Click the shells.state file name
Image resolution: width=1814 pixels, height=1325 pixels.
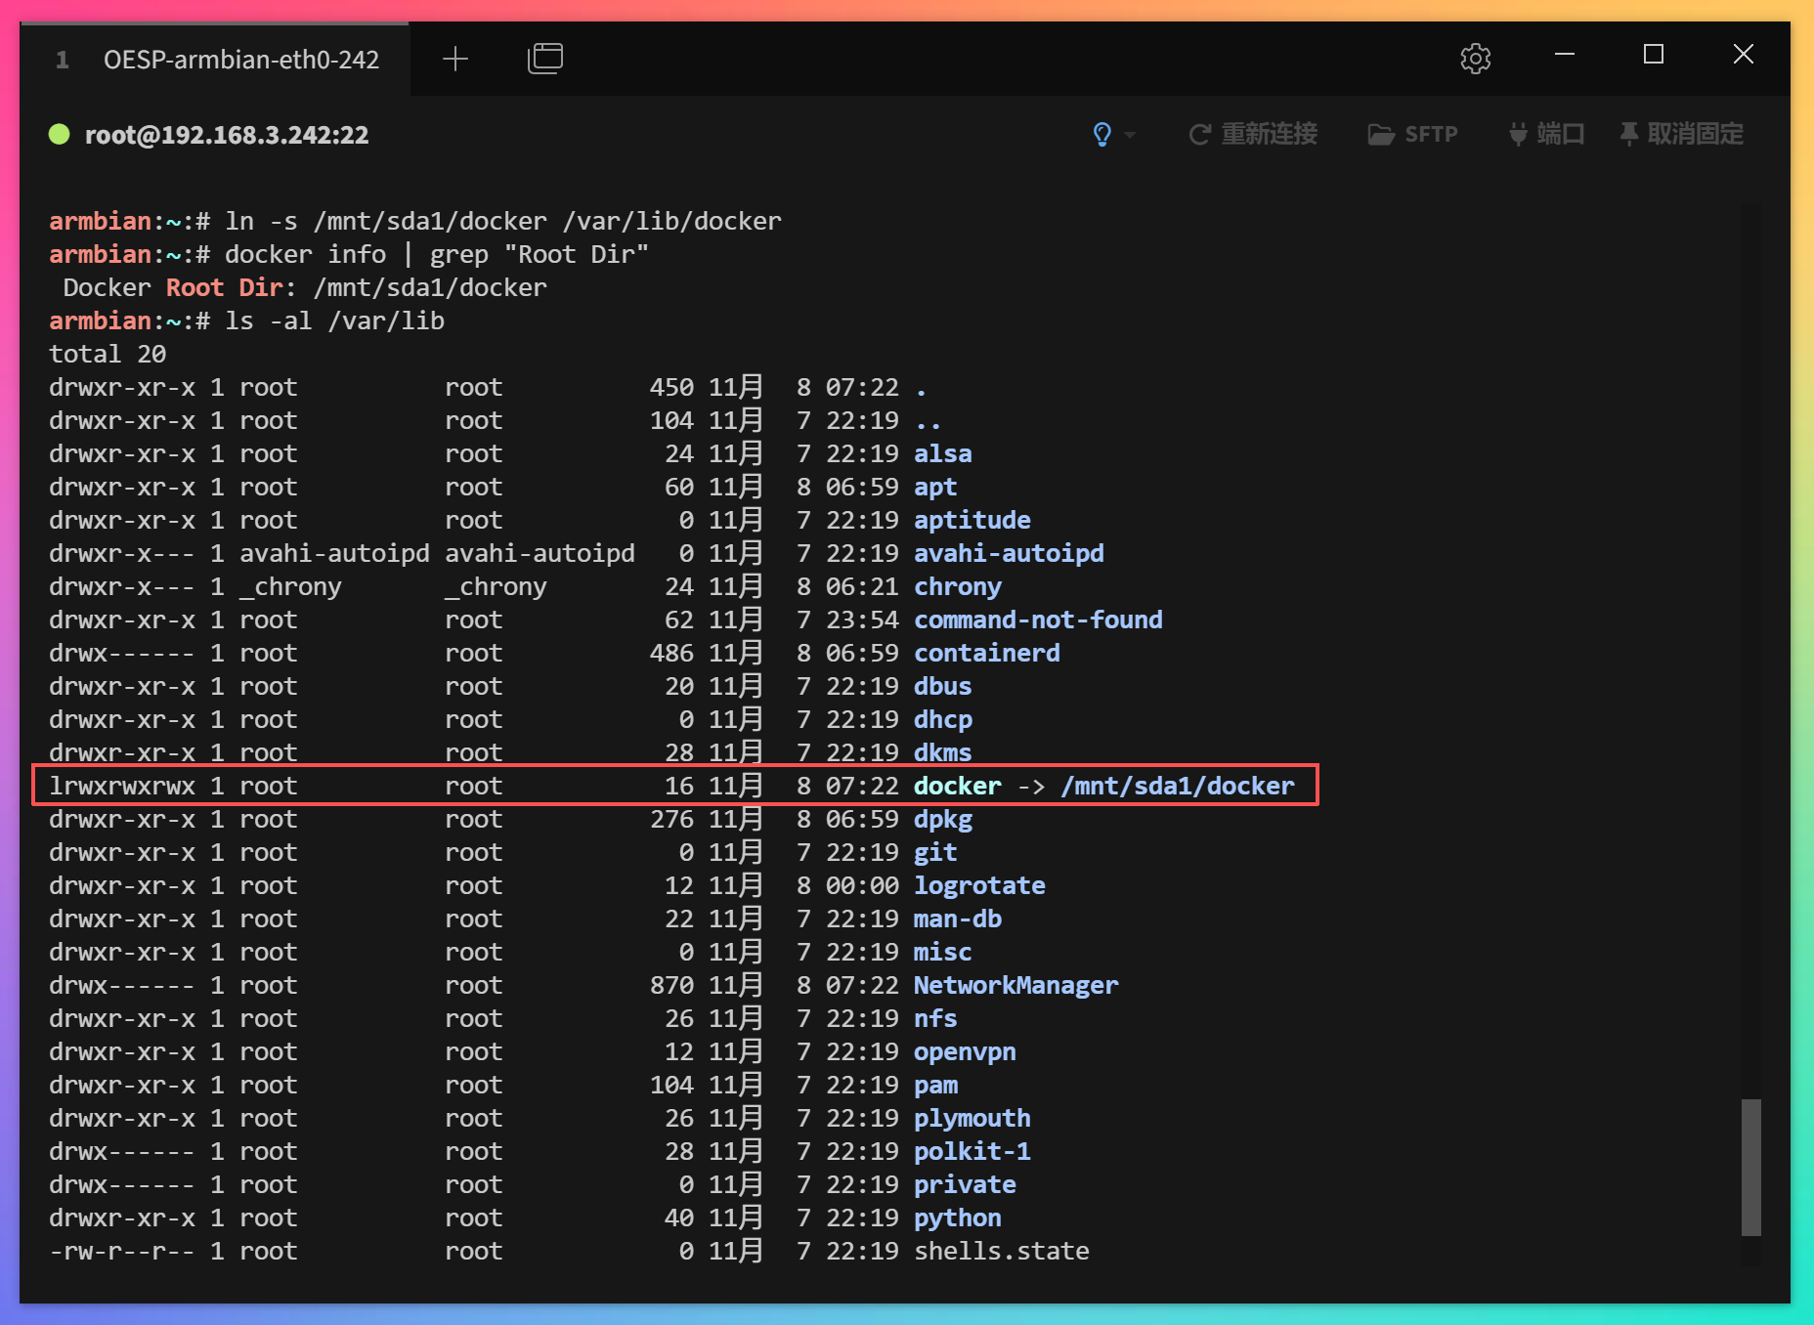tap(1001, 1251)
